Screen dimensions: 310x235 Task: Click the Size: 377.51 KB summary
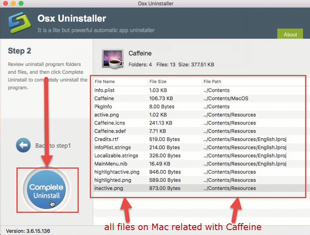tap(196, 65)
